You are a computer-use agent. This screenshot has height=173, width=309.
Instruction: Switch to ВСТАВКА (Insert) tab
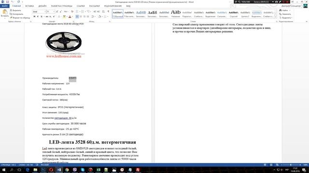(29, 6)
